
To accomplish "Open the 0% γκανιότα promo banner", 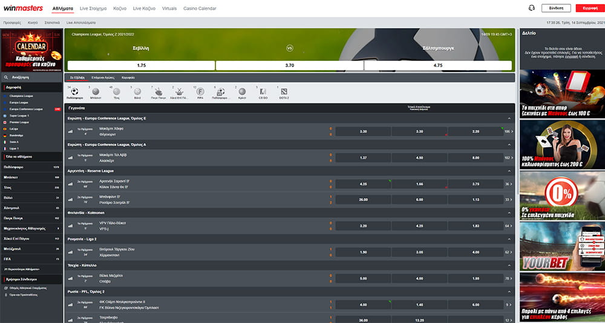I will (x=562, y=195).
